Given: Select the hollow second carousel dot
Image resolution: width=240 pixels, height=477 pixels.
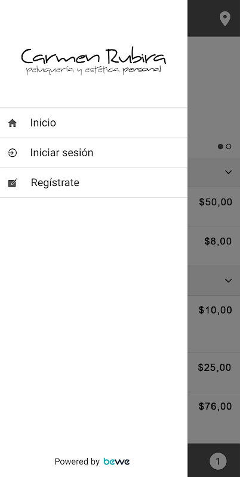Looking at the screenshot, I should click(x=229, y=146).
